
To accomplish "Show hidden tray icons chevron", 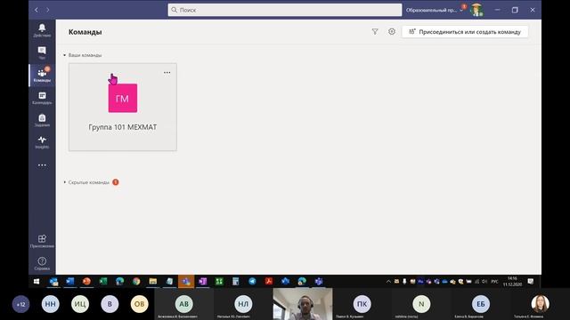I will point(388,282).
